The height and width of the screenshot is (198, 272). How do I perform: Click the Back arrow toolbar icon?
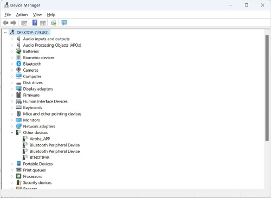(x=5, y=23)
